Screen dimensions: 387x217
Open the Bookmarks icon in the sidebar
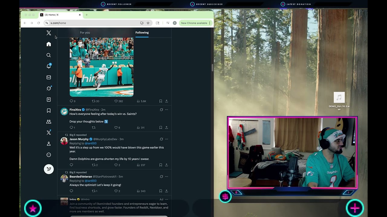click(49, 111)
